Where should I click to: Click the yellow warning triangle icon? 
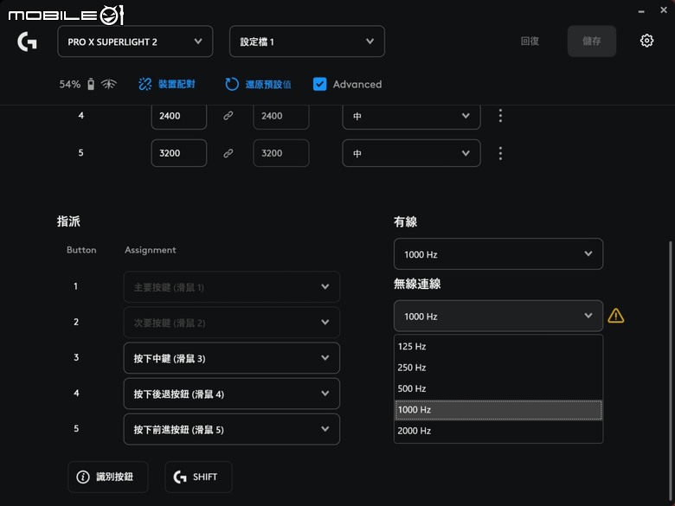pos(615,316)
